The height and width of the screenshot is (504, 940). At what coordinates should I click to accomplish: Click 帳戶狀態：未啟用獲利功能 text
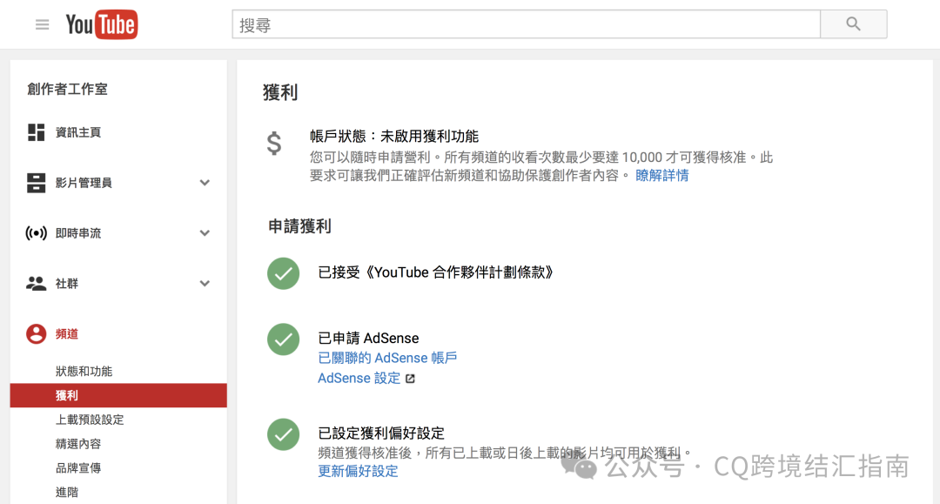click(394, 137)
